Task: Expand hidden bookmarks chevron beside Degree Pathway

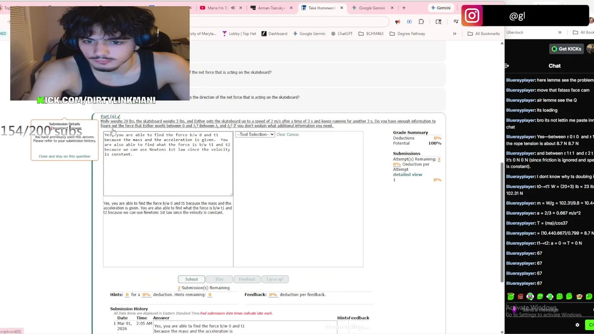Action: pos(454,33)
